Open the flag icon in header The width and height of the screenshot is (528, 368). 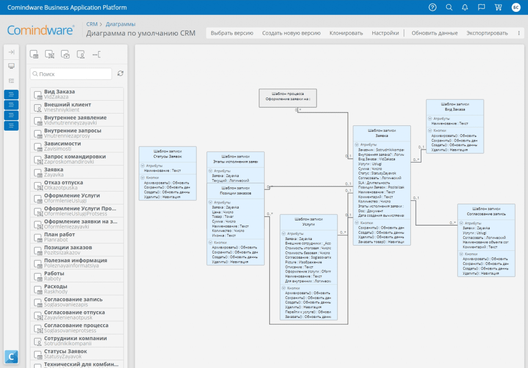[482, 7]
